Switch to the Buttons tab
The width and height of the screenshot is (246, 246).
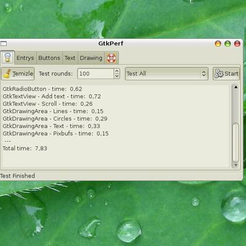tap(49, 58)
